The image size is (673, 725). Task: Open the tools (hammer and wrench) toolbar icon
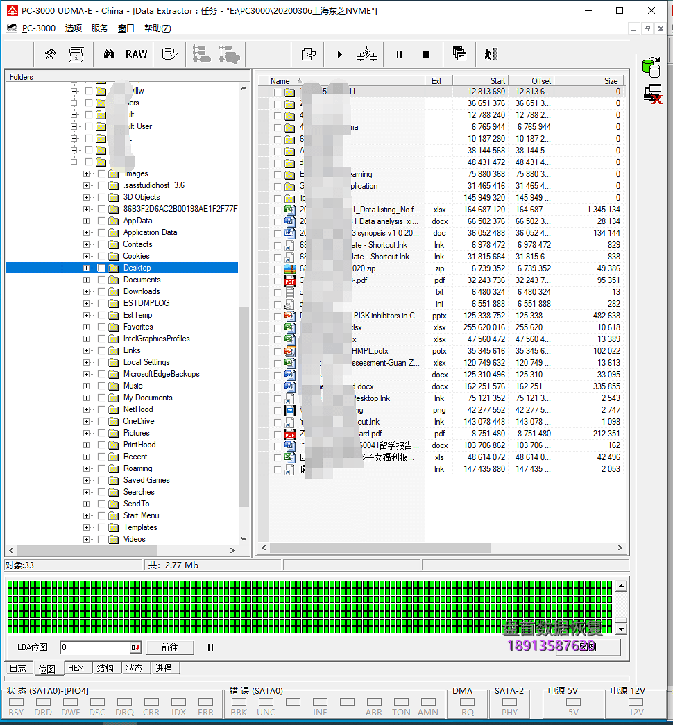50,54
